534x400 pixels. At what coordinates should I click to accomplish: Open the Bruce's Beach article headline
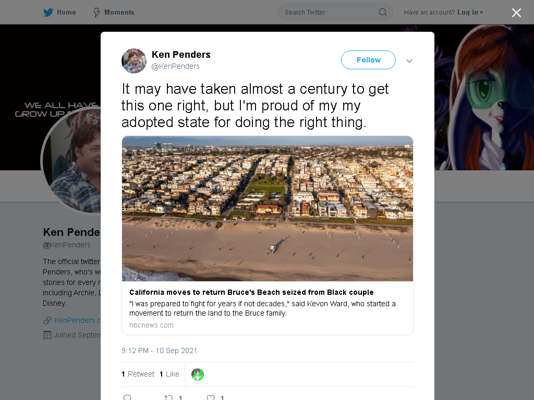pos(251,292)
